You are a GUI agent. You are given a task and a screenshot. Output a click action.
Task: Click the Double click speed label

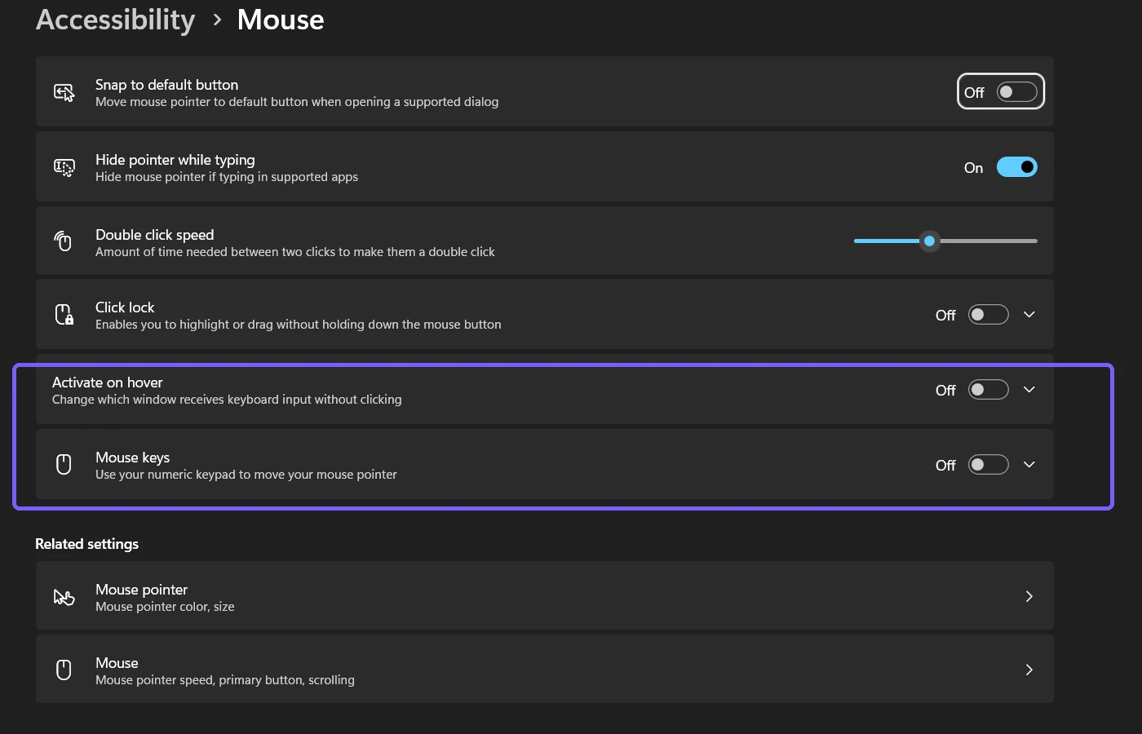155,235
